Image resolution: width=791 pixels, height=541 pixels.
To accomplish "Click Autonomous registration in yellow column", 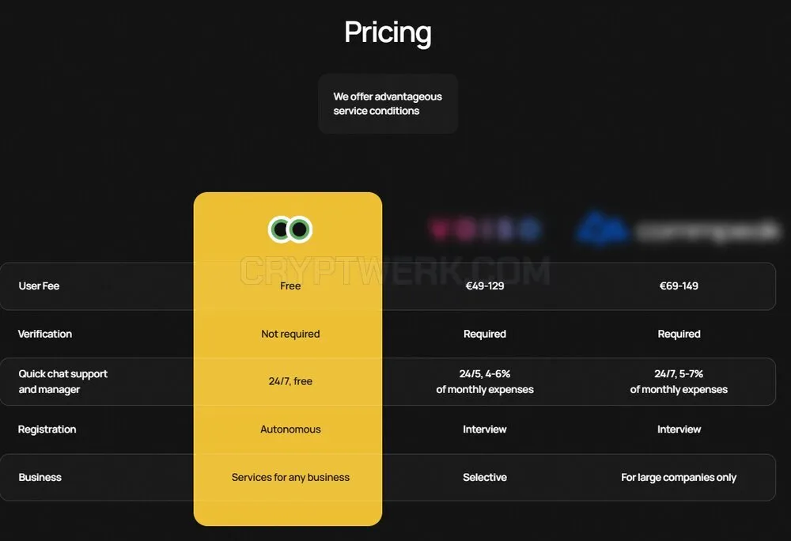I will point(290,429).
